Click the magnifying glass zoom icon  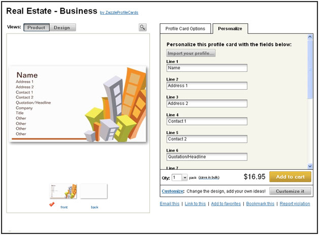tap(143, 27)
